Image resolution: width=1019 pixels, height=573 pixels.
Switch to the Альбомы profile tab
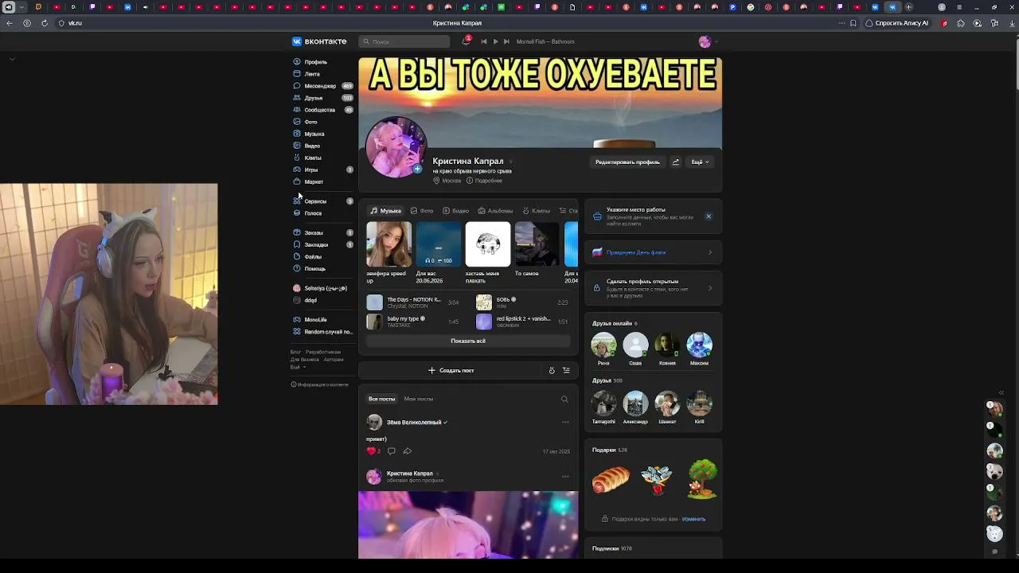click(x=495, y=211)
